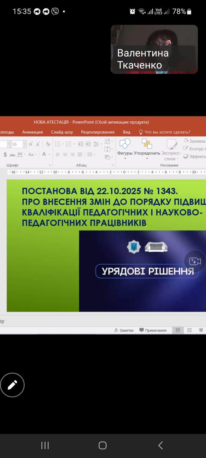Tap the pencil annotate button
The width and height of the screenshot is (206, 458).
(12, 385)
